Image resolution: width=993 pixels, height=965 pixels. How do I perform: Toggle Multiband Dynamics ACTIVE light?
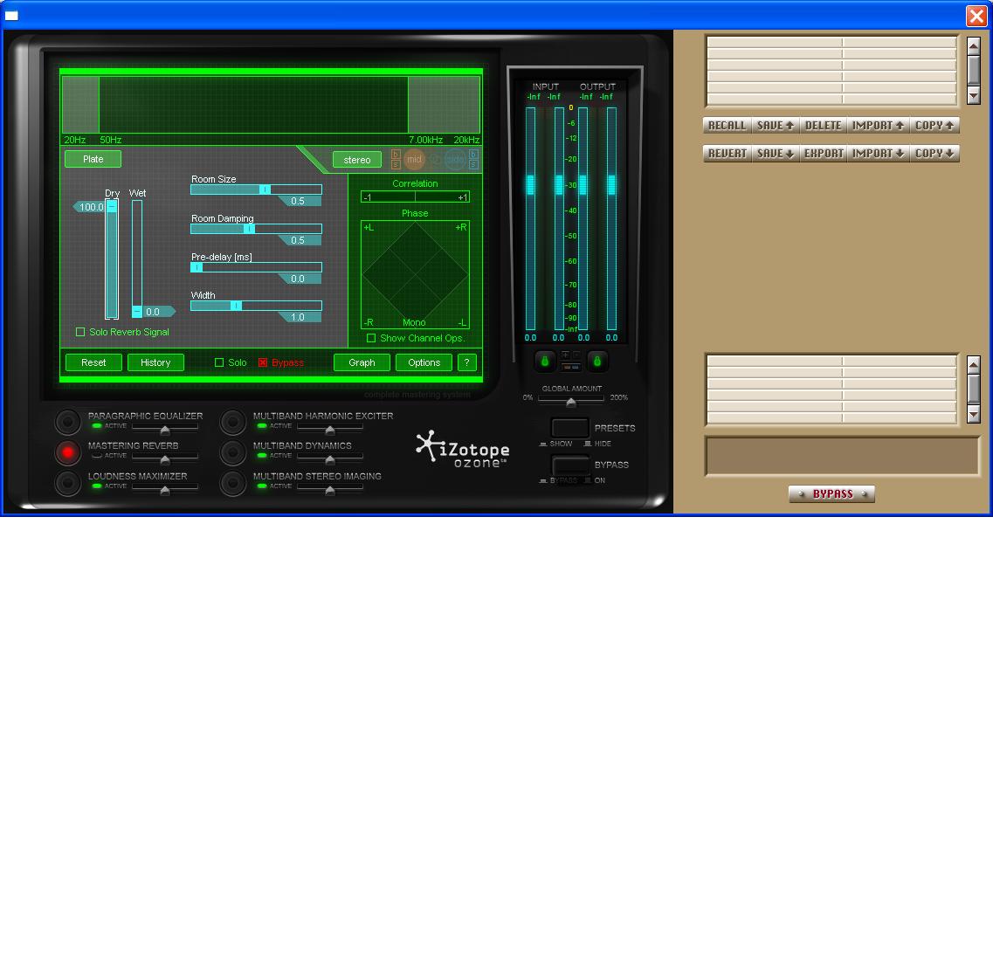click(261, 456)
